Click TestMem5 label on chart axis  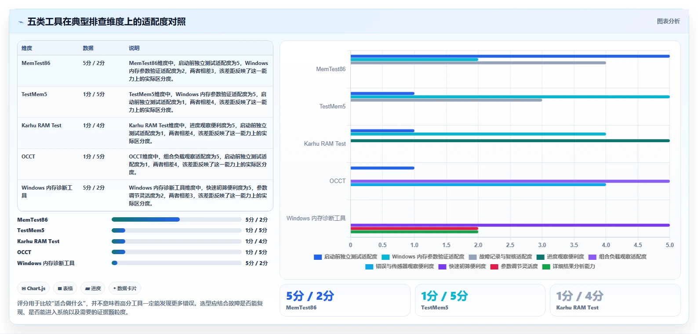coord(332,107)
